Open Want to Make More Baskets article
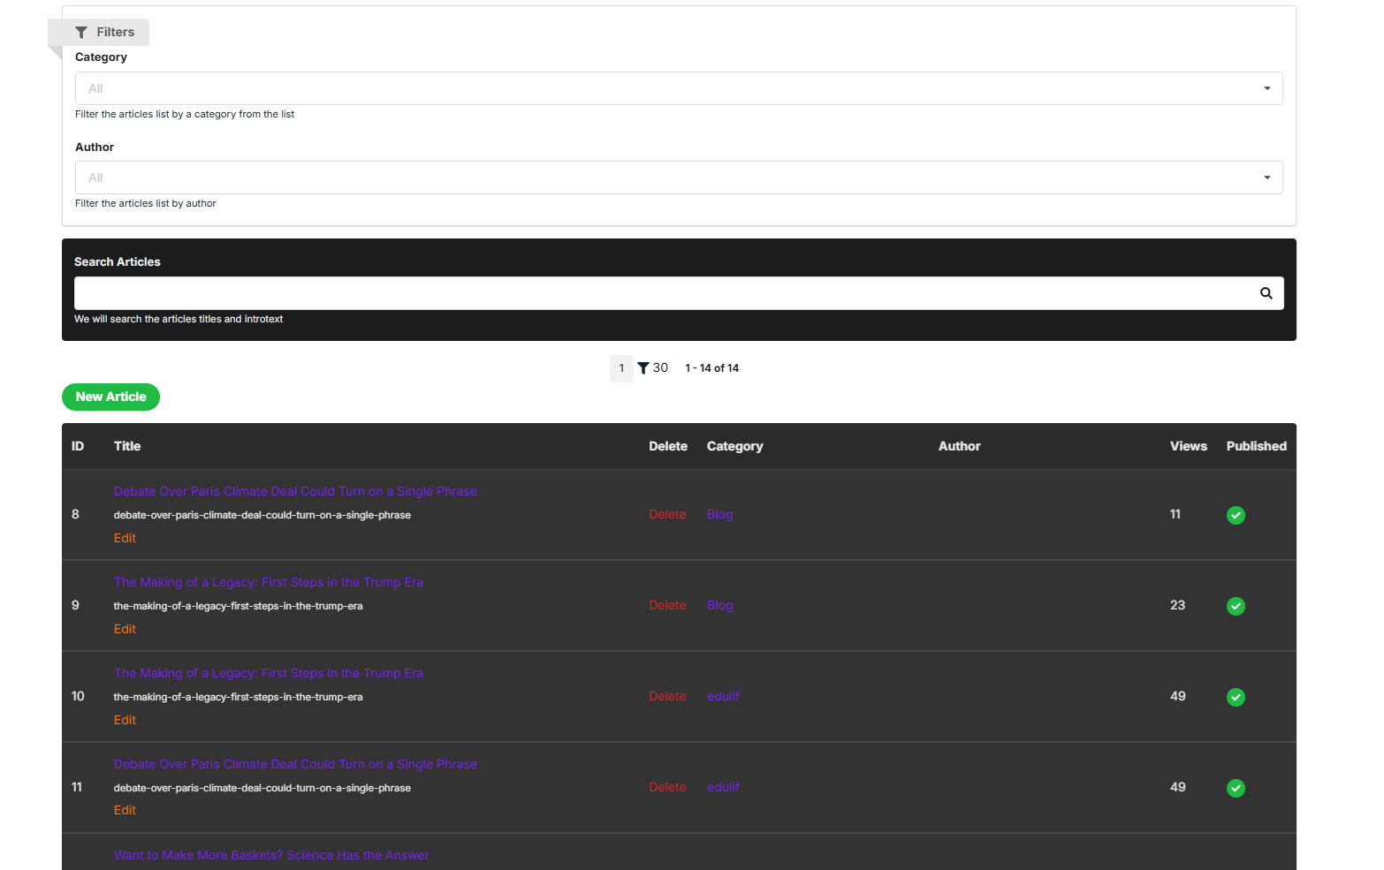 (271, 855)
